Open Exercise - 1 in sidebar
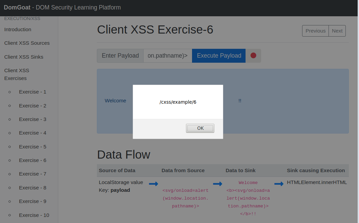 pyautogui.click(x=33, y=92)
